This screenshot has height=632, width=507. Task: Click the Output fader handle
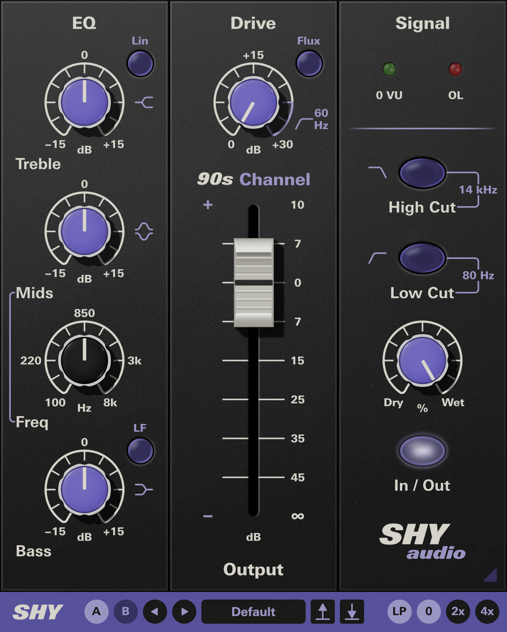(x=253, y=283)
